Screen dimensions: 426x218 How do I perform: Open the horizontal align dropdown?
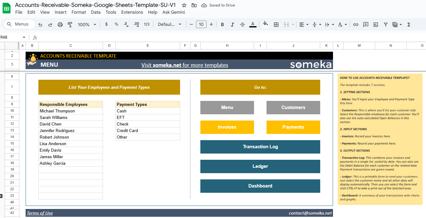(x=303, y=24)
